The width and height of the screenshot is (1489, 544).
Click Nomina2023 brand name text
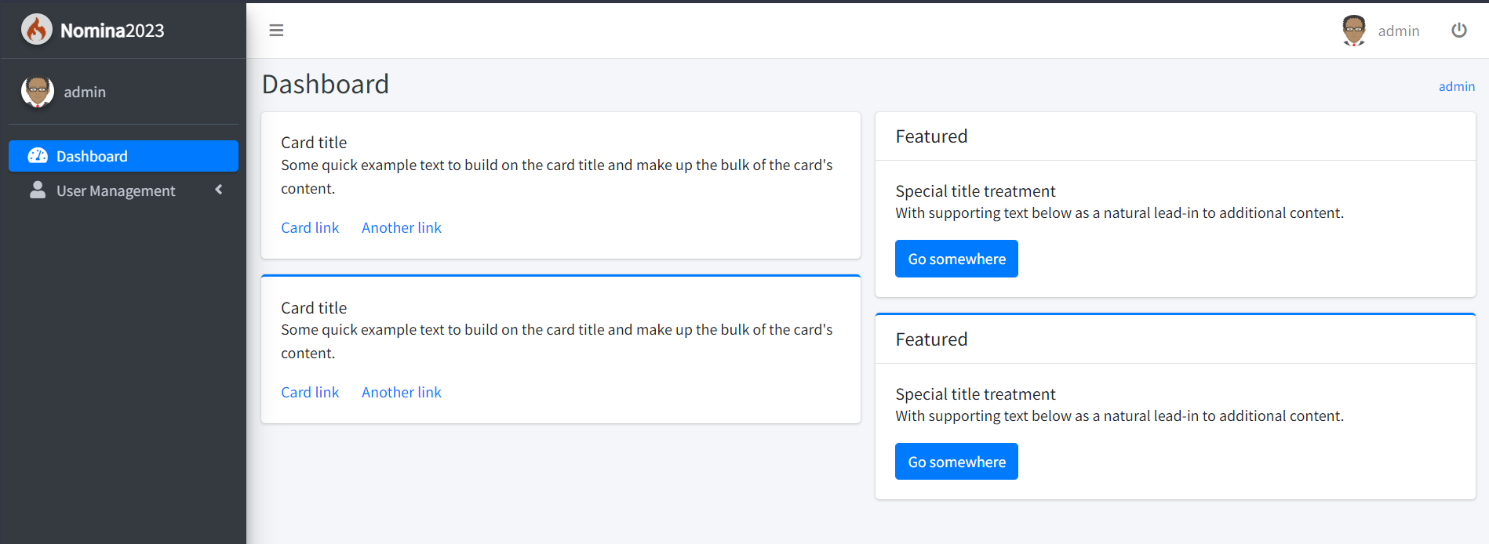(x=112, y=31)
